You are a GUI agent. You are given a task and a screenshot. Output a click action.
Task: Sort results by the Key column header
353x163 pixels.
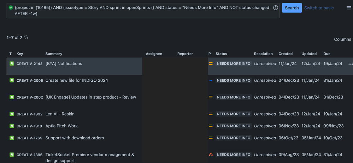click(x=20, y=54)
